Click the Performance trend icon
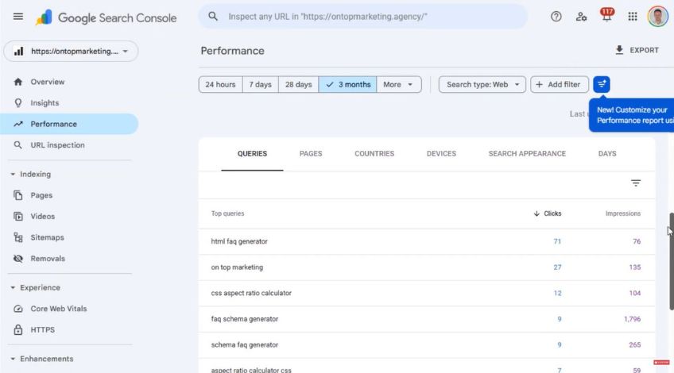 point(18,124)
